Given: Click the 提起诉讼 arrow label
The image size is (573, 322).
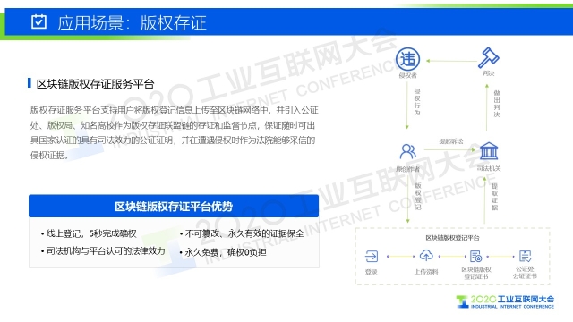Looking at the screenshot, I should click(450, 141).
